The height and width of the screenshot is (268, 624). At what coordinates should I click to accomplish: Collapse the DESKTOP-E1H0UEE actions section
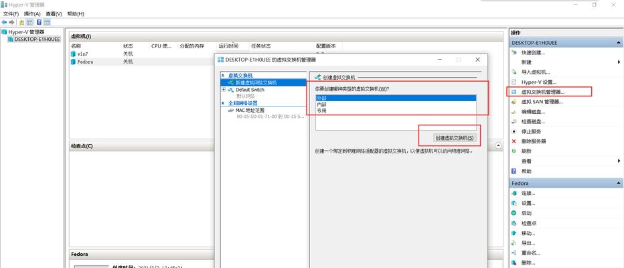click(x=619, y=43)
